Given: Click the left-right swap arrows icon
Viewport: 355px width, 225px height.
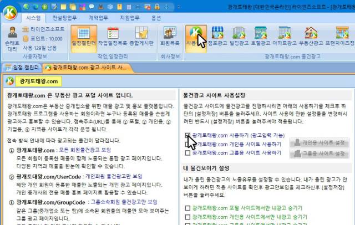Looking at the screenshot, I should click(x=138, y=7).
